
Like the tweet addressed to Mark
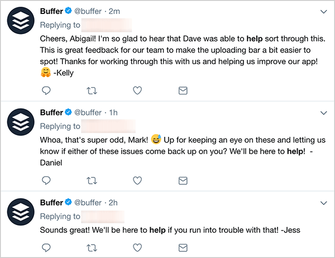137,180
